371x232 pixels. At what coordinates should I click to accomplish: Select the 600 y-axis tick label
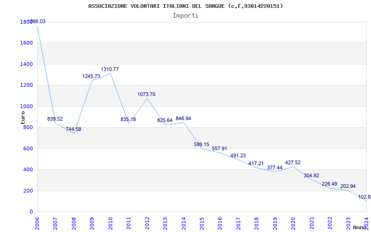pyautogui.click(x=29, y=148)
